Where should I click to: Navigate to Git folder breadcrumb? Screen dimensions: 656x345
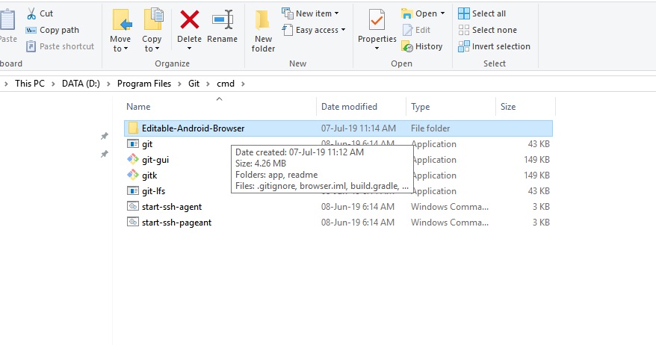pos(194,84)
